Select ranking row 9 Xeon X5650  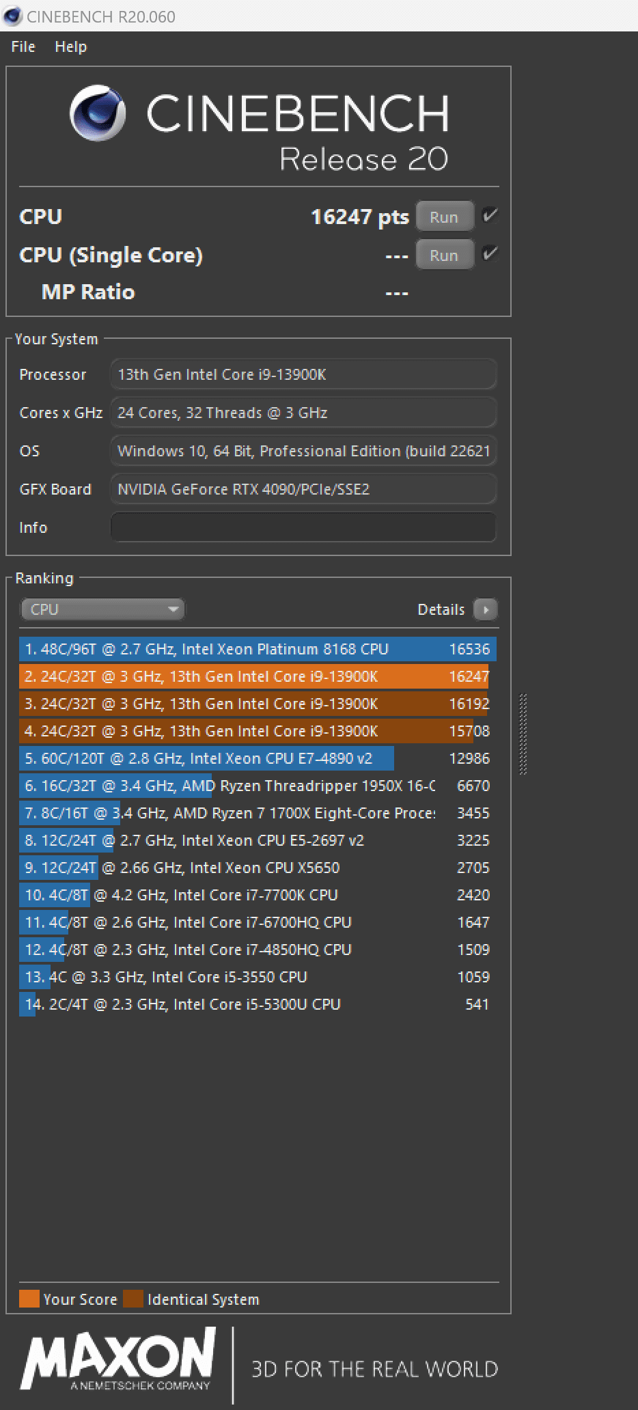coord(258,868)
